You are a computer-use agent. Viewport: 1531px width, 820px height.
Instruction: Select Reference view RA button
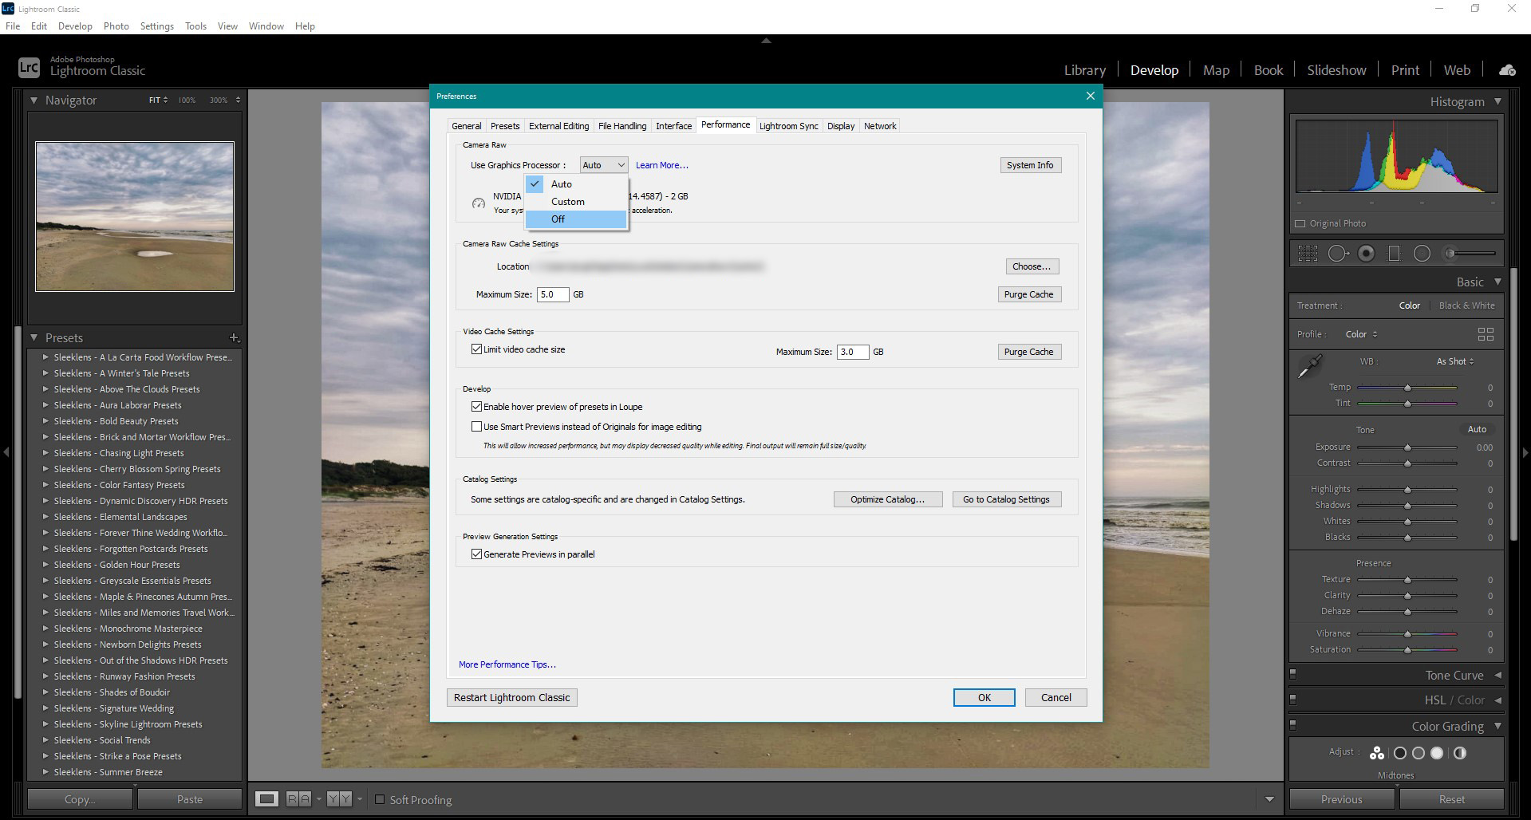point(298,798)
